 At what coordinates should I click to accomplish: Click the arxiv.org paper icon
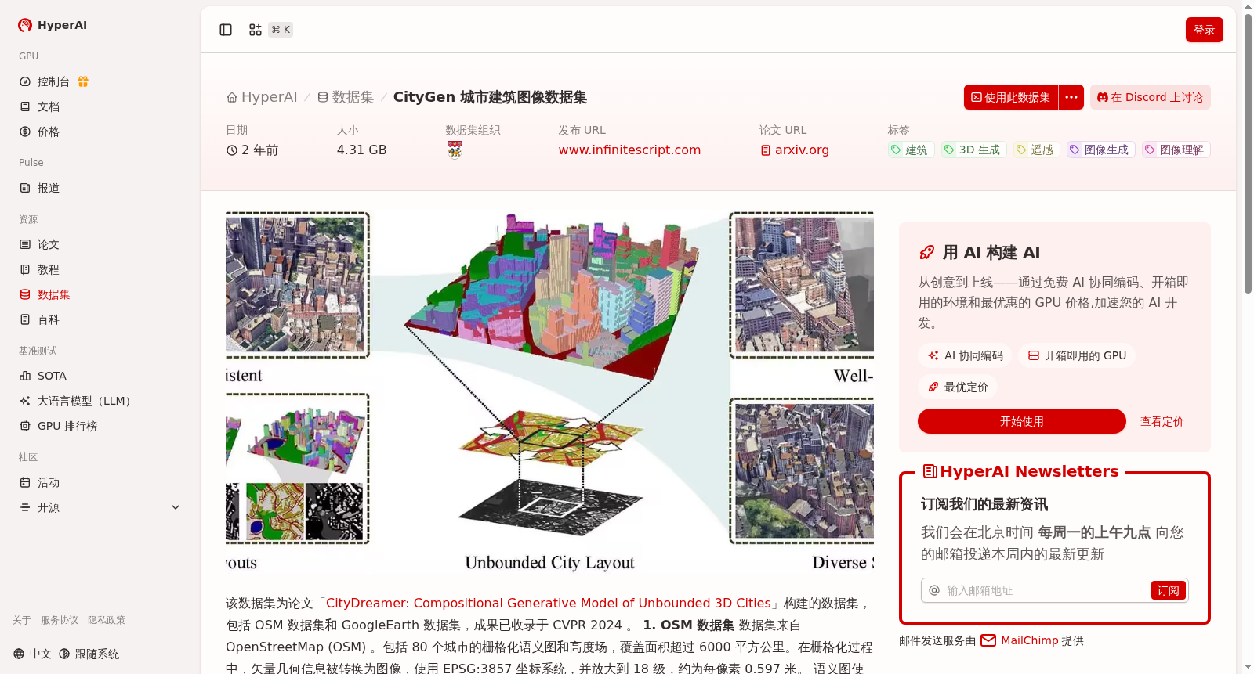tap(766, 150)
